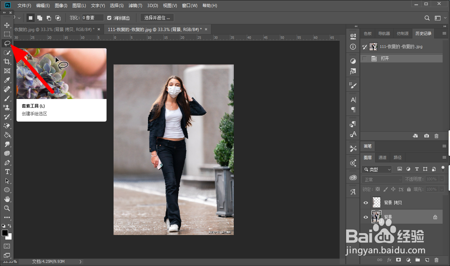Swap foreground and background colors

[10, 225]
